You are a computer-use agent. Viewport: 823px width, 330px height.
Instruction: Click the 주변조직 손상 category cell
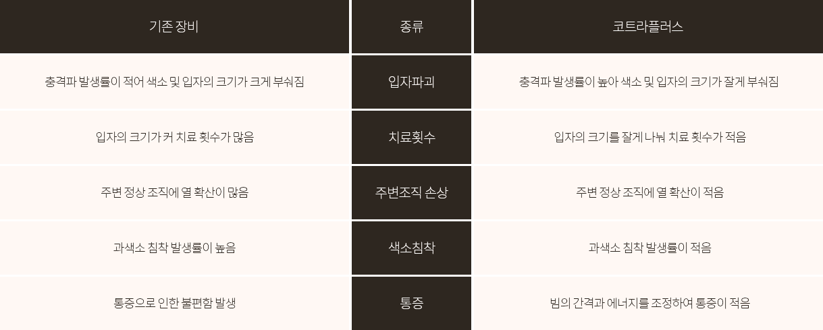(x=411, y=192)
